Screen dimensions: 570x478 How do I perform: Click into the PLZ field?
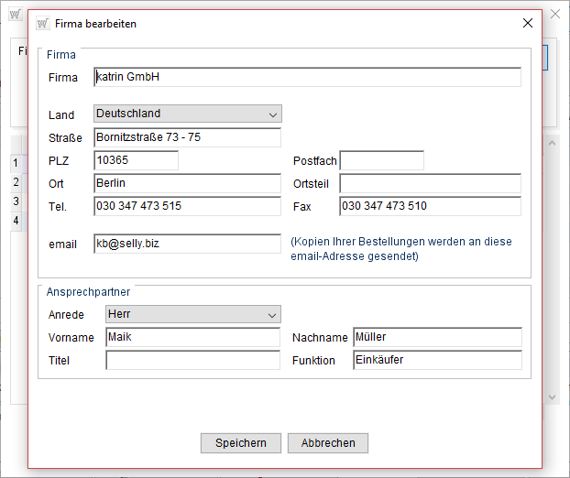136,160
